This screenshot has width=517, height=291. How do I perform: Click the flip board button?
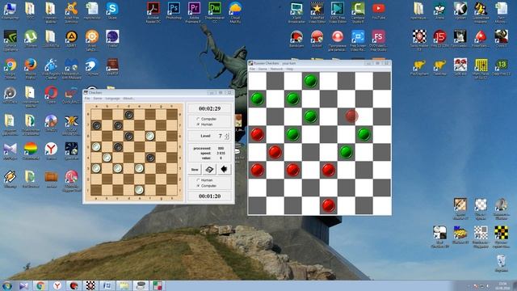[209, 170]
